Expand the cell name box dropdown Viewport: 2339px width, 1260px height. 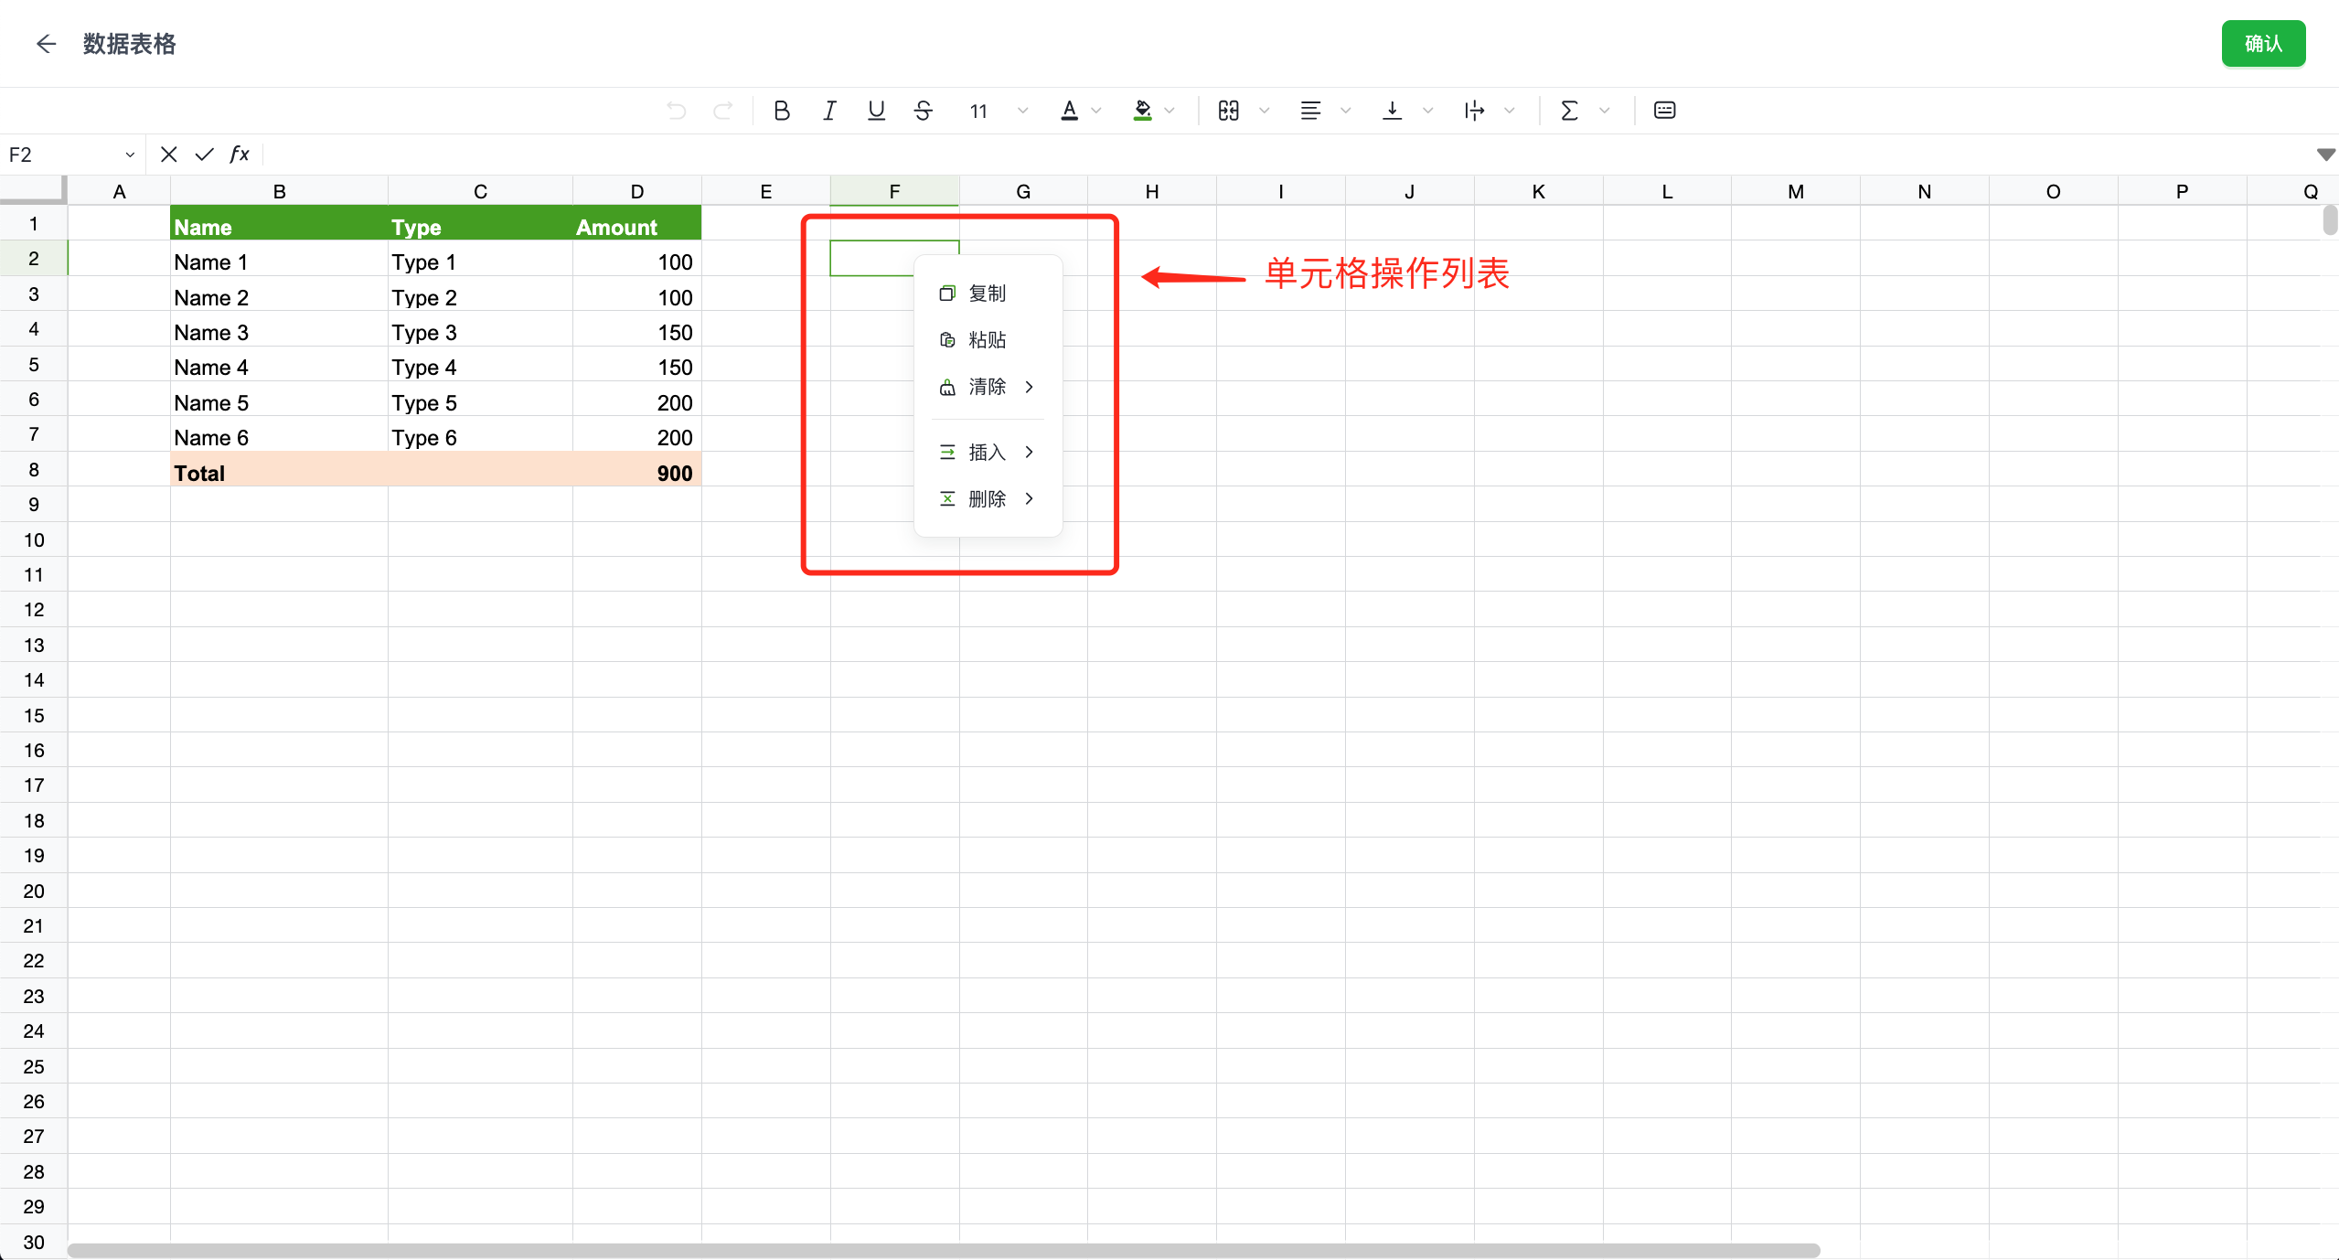(x=130, y=155)
